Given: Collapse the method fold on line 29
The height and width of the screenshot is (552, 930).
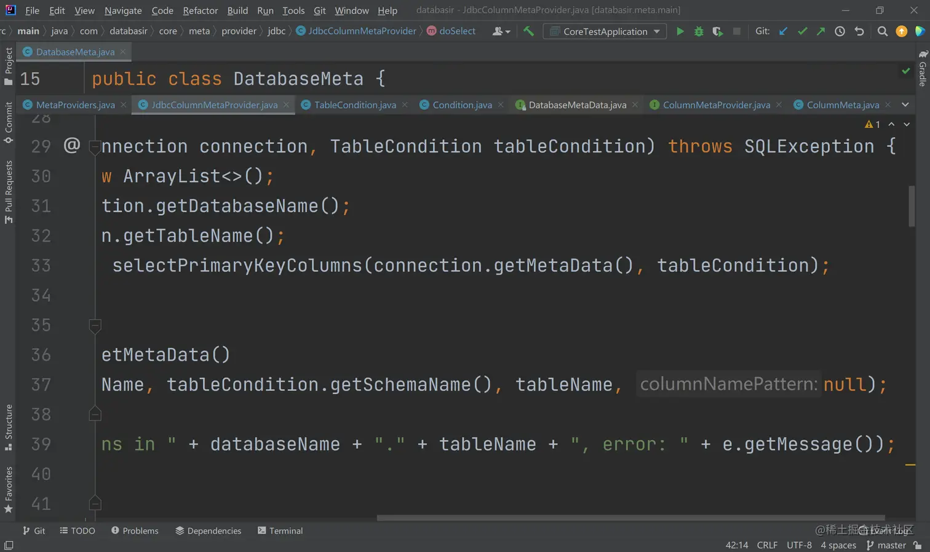Looking at the screenshot, I should 95,147.
